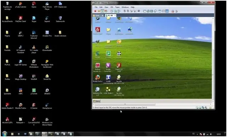Select Rapid CSS 2008 icon in VM
Screen dimensions: 227x137
pos(119,68)
